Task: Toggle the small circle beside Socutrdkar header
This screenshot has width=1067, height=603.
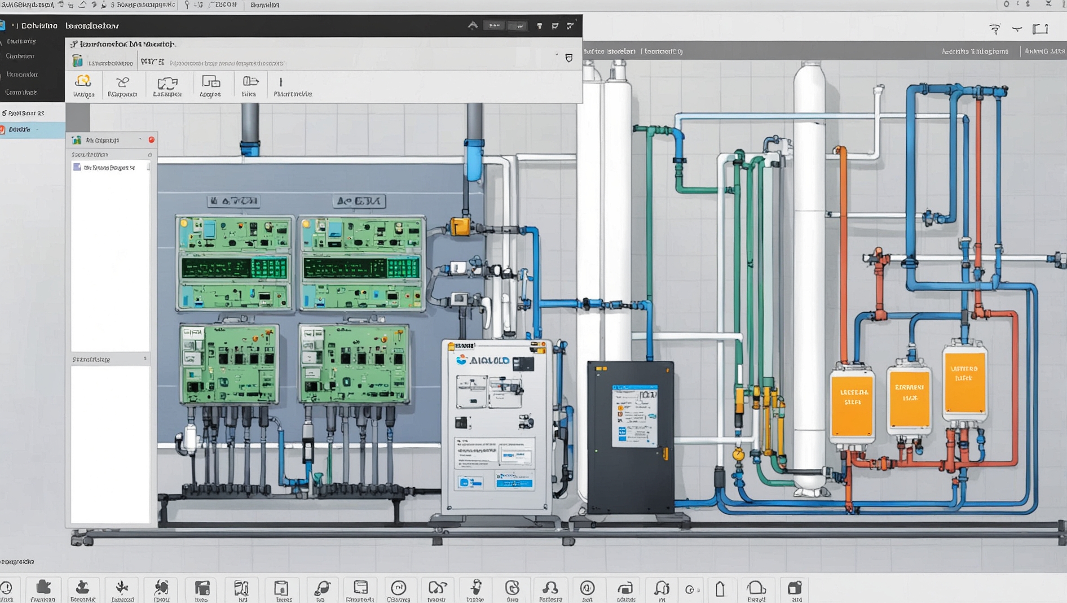Action: pyautogui.click(x=150, y=155)
